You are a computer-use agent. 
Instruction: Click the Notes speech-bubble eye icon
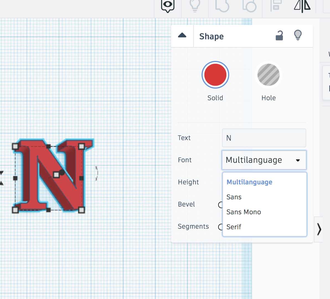(168, 6)
